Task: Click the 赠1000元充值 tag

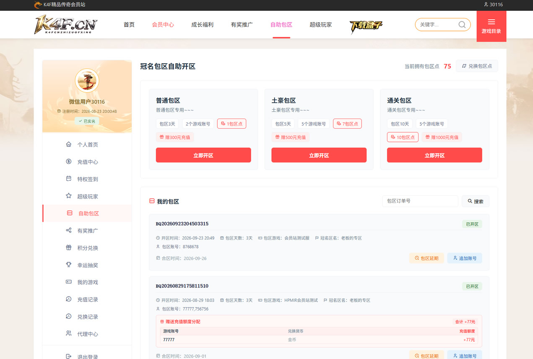Action: (442, 137)
